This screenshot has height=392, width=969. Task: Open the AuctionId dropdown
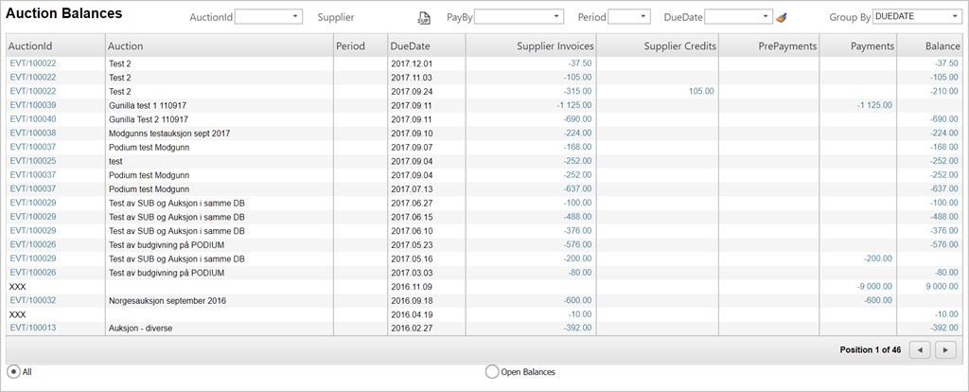295,17
